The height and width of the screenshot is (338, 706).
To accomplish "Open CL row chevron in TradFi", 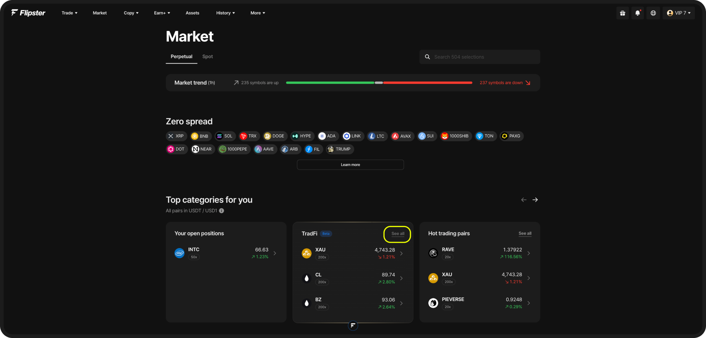I will pos(401,278).
